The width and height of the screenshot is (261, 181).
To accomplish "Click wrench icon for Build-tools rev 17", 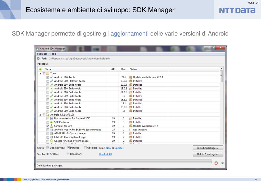I will (52, 111).
